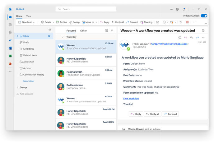
Task: Collapse the folder pane icon
Action: pos(50,30)
